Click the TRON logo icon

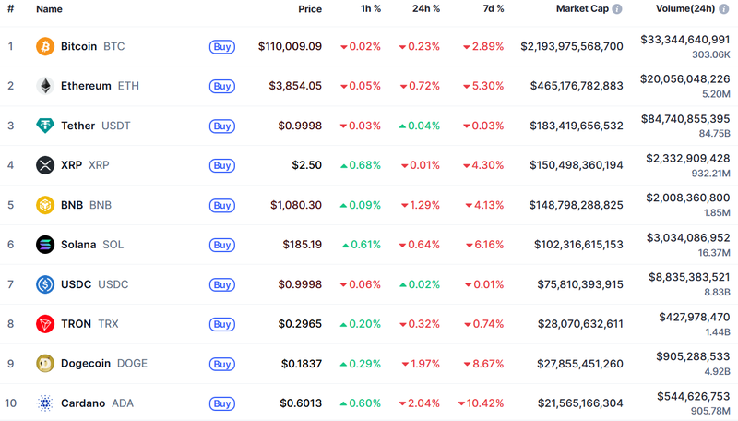tap(44, 324)
